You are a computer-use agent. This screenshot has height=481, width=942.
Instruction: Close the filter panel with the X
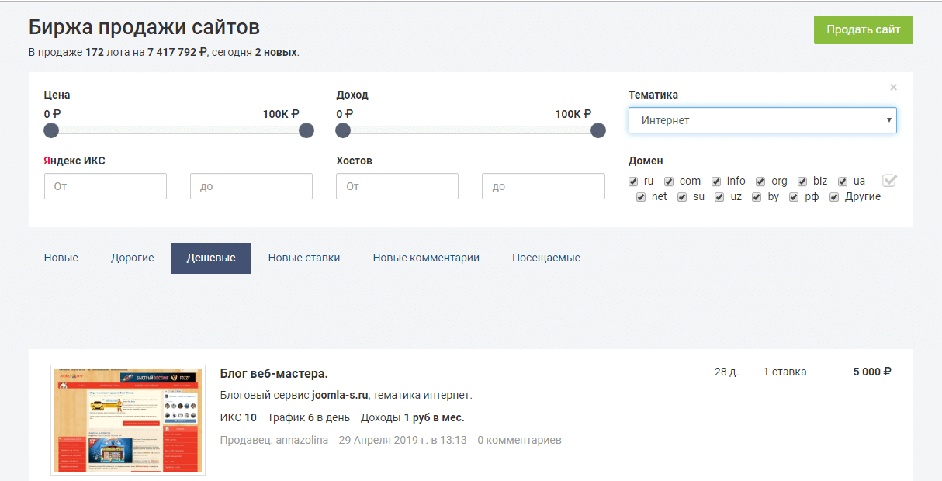(893, 88)
